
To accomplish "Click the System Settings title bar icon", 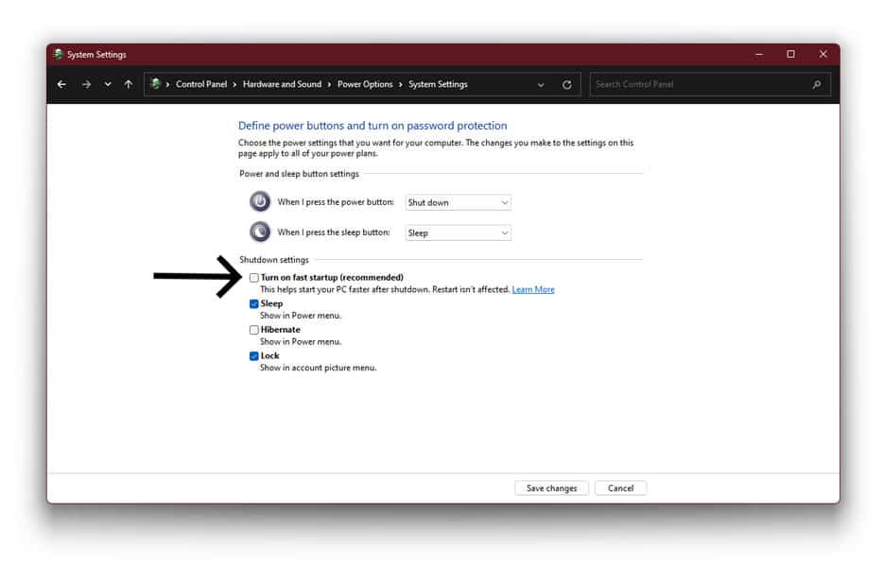I will (x=58, y=54).
